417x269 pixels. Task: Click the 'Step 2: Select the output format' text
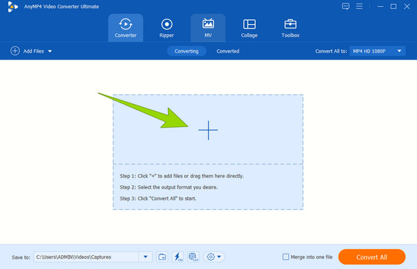tap(169, 187)
